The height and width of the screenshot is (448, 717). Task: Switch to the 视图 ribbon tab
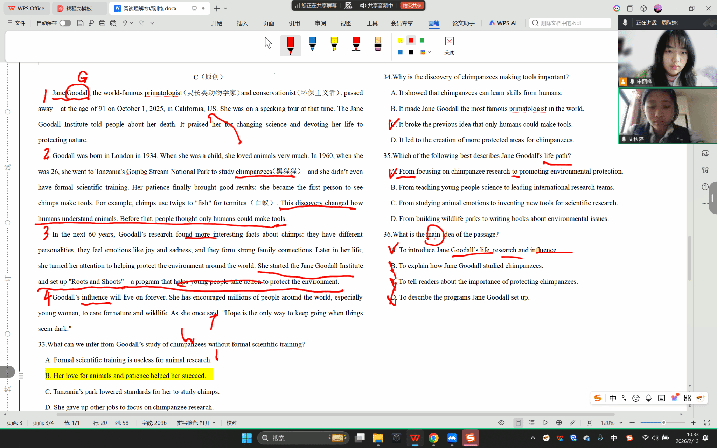tap(346, 23)
